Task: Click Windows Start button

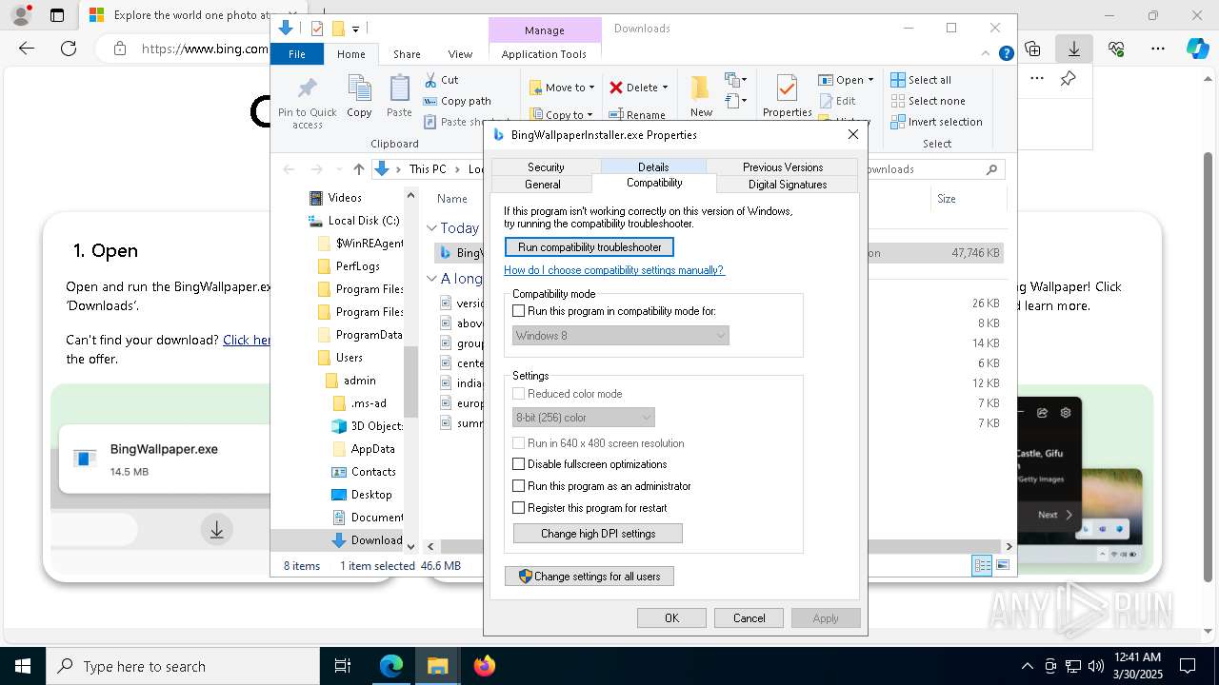Action: [23, 666]
